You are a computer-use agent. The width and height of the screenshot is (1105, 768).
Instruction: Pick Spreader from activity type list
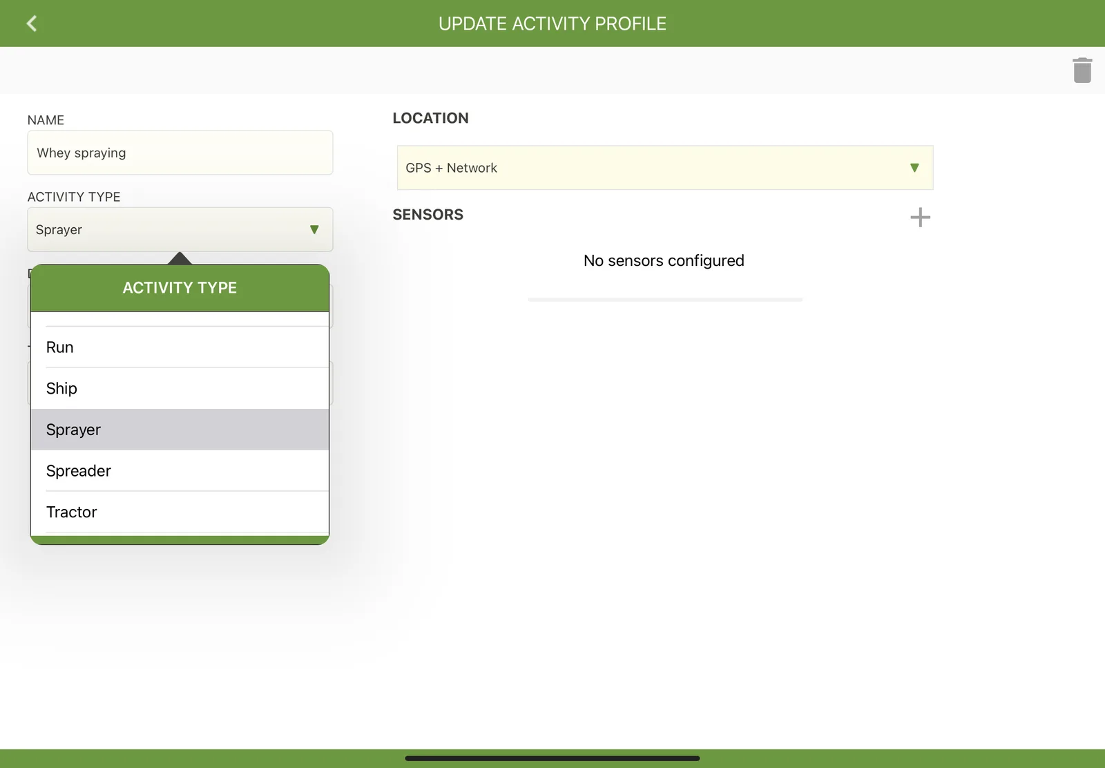coord(180,471)
